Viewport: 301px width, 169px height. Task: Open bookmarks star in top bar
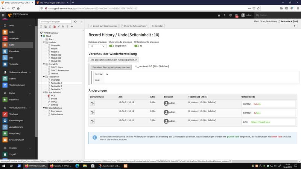pyautogui.click(x=219, y=15)
